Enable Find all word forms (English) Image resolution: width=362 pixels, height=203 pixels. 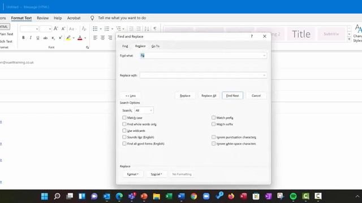coord(124,143)
